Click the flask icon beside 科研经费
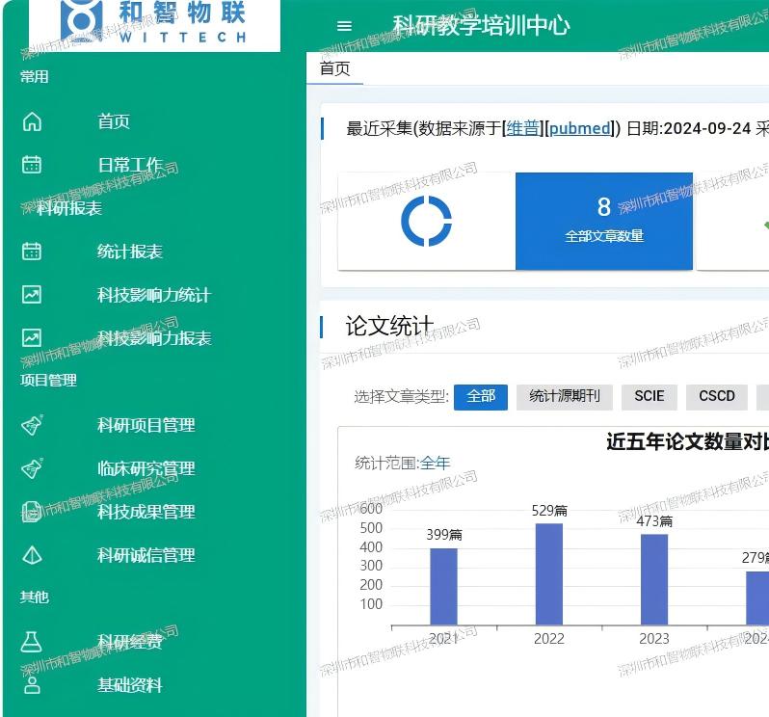Screen dimensions: 769x717 point(32,642)
